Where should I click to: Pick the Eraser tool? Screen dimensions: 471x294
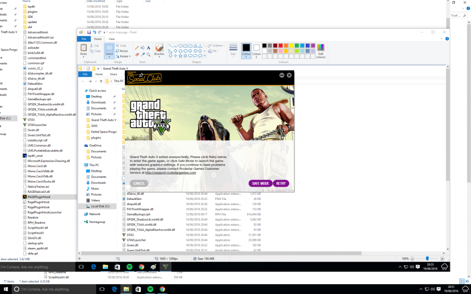click(137, 55)
